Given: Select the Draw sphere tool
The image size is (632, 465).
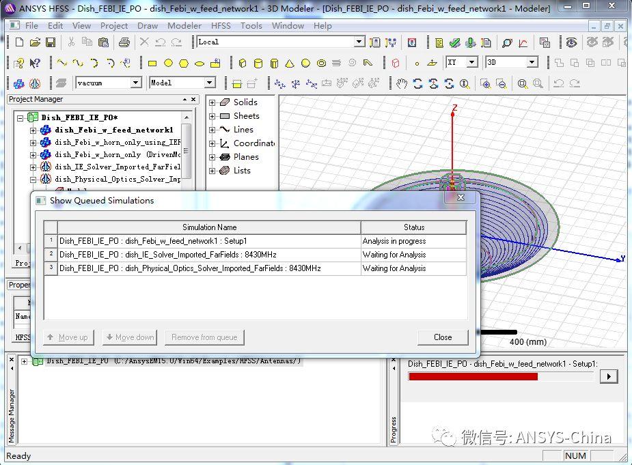Looking at the screenshot, I should click(x=305, y=64).
